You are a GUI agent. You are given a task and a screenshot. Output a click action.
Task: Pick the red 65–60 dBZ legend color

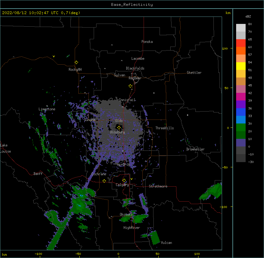pyautogui.click(x=241, y=43)
